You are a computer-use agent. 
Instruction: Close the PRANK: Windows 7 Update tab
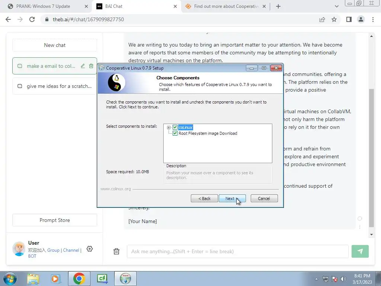(86, 7)
